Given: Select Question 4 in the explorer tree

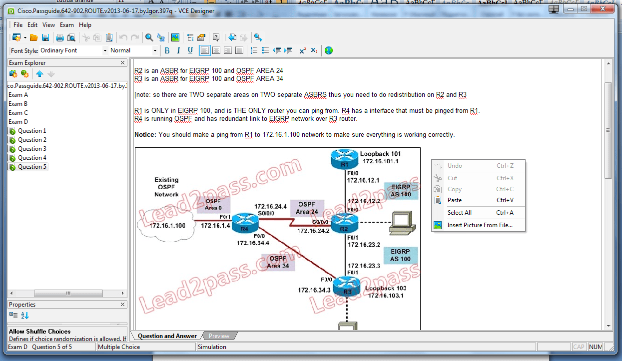Looking at the screenshot, I should pyautogui.click(x=32, y=158).
